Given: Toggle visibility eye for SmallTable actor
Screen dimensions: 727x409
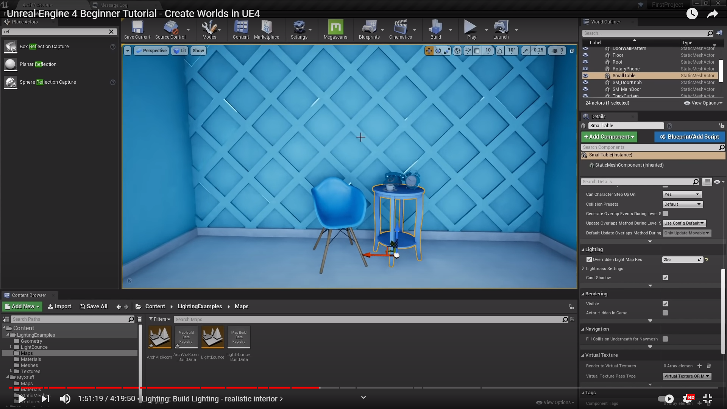Looking at the screenshot, I should pos(585,76).
